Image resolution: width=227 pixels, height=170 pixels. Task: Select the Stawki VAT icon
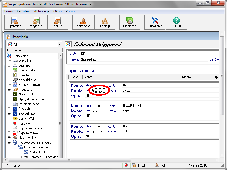coord(15,118)
